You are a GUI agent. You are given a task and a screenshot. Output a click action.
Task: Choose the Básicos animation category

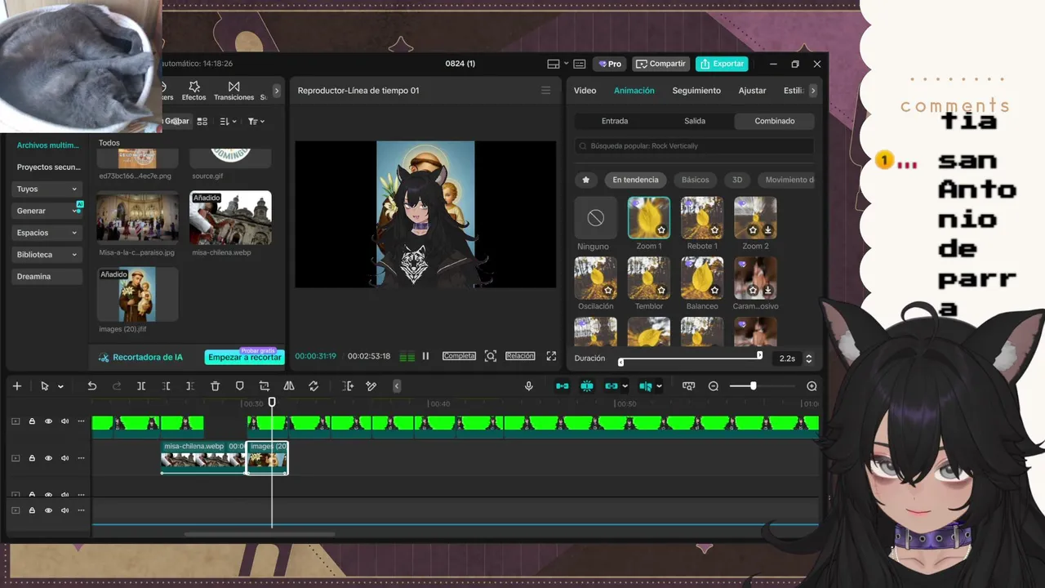(x=696, y=180)
